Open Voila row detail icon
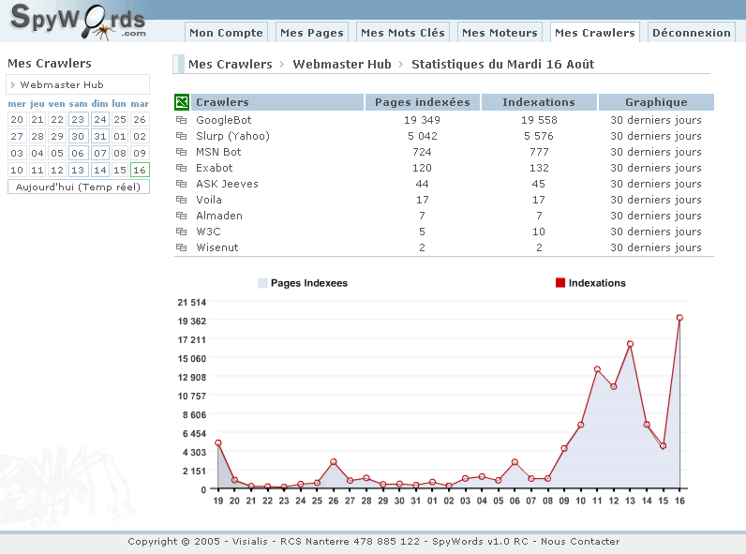This screenshot has width=746, height=554. click(x=181, y=200)
